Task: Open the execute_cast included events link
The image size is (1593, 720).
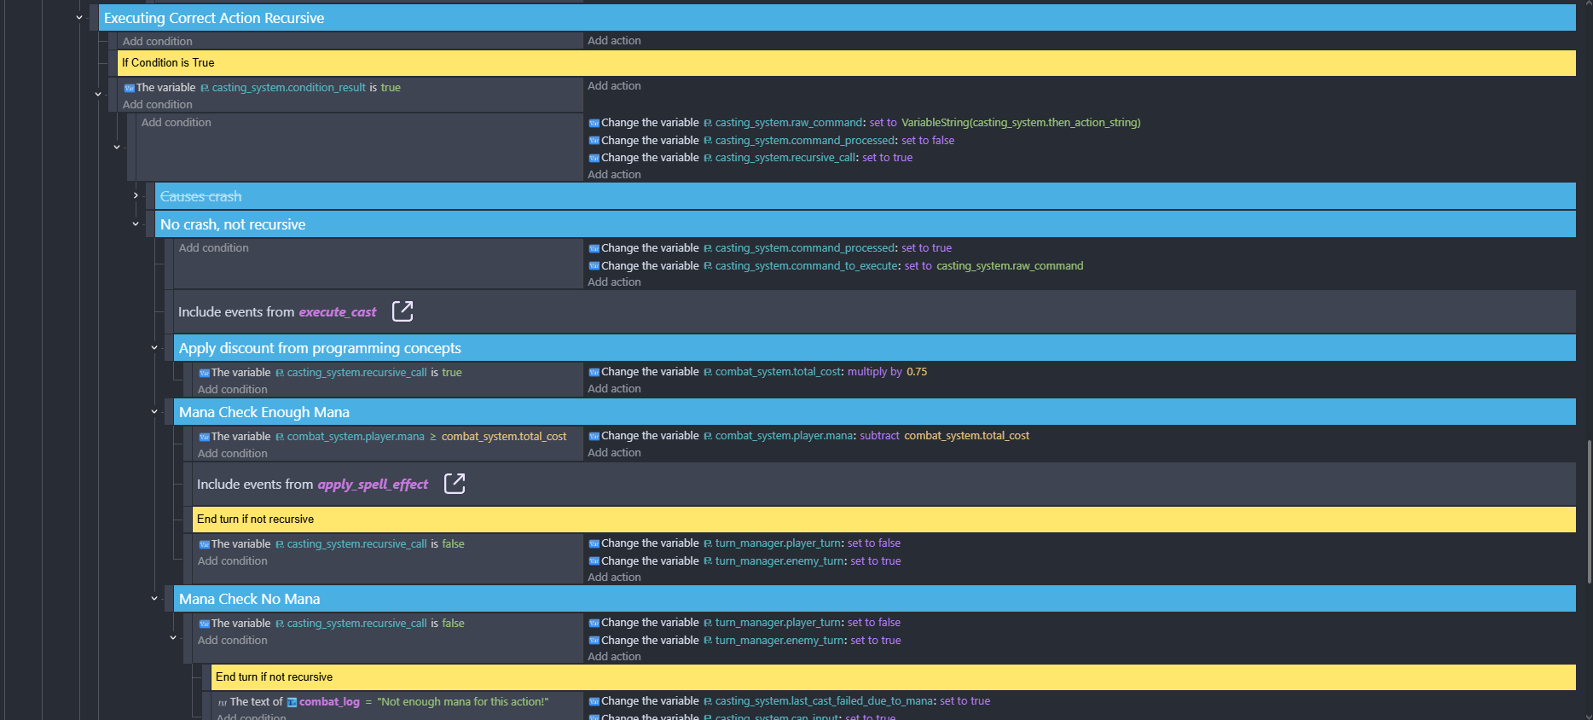Action: click(337, 312)
